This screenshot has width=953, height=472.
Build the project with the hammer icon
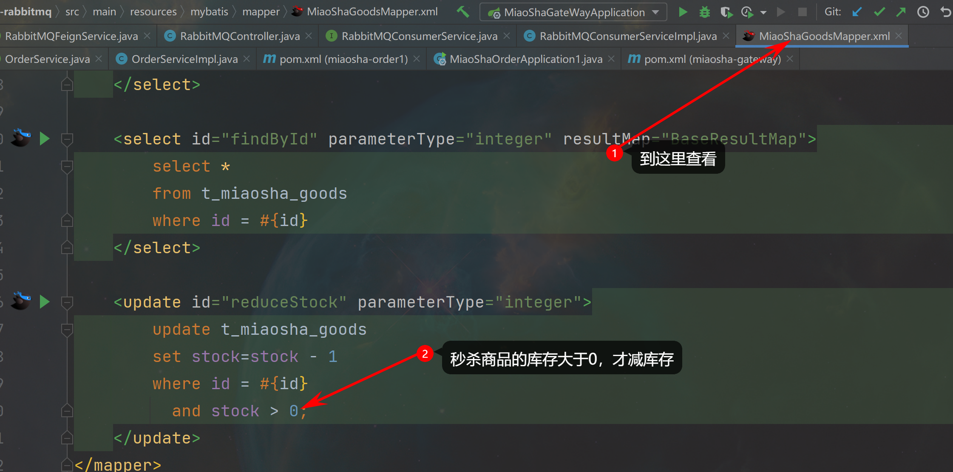[x=463, y=12]
